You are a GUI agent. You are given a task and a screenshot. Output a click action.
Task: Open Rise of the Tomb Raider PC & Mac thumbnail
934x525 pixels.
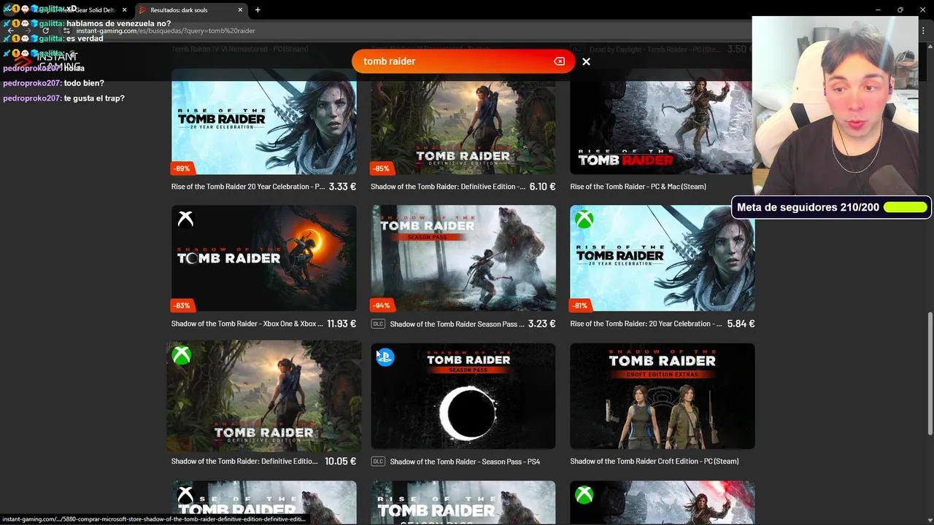tap(662, 122)
